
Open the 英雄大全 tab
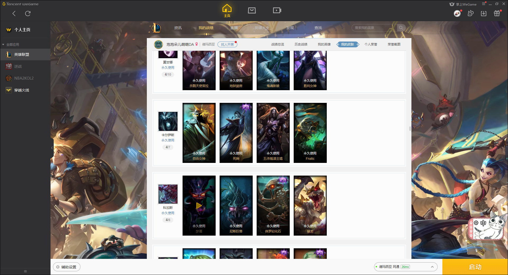tap(262, 28)
